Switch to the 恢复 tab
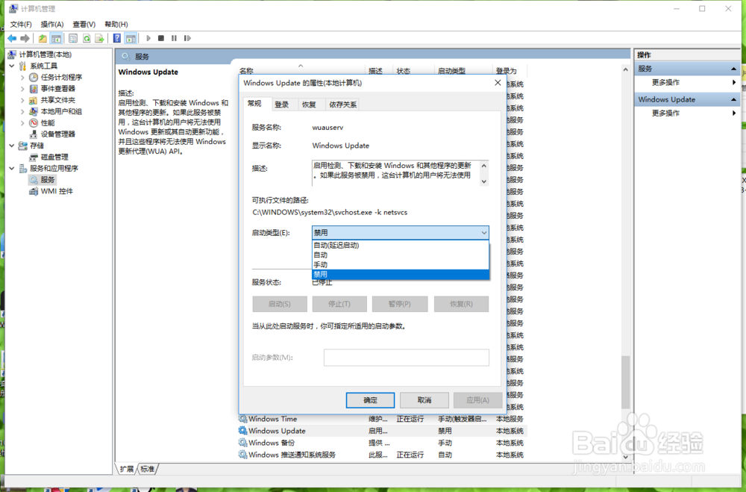This screenshot has width=746, height=492. (x=310, y=105)
